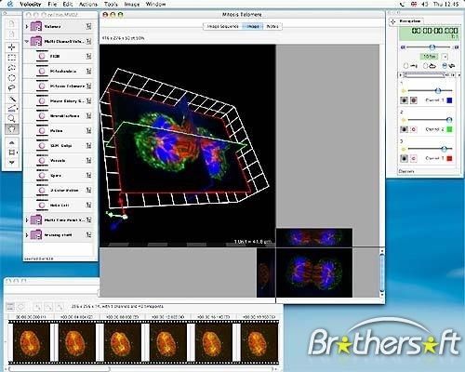Select the first rendering quality radio button

(405, 66)
